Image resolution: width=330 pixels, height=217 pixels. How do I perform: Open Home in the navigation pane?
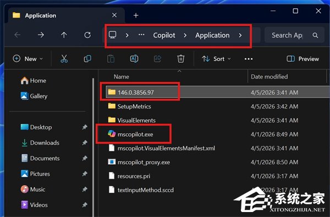point(33,80)
